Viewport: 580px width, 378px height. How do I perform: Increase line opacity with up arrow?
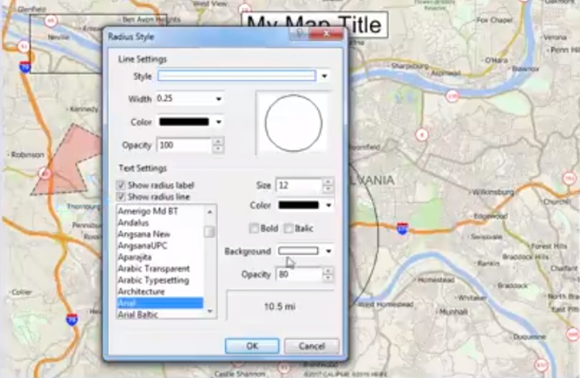tap(218, 141)
